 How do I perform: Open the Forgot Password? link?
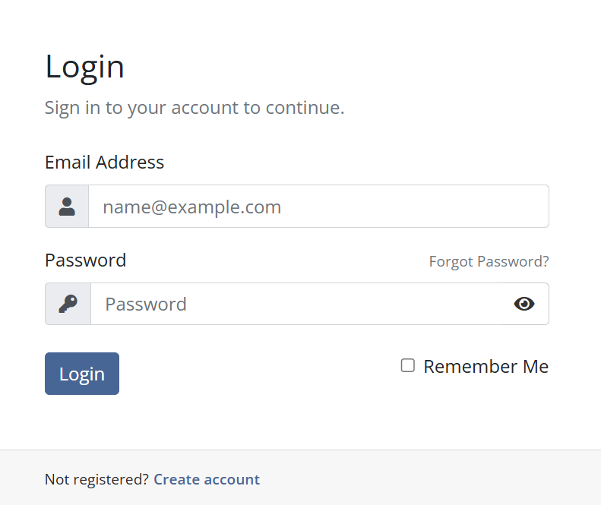click(489, 262)
